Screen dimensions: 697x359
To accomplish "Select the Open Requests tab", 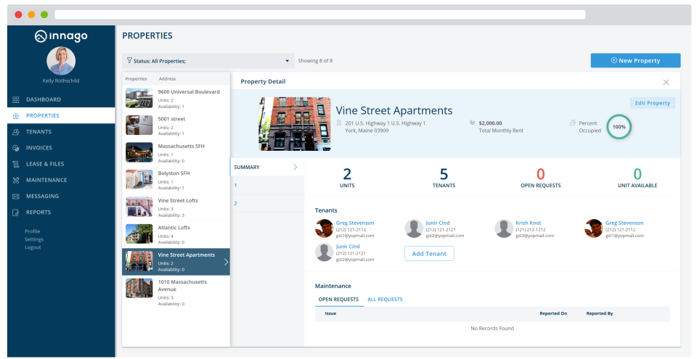I will click(338, 300).
